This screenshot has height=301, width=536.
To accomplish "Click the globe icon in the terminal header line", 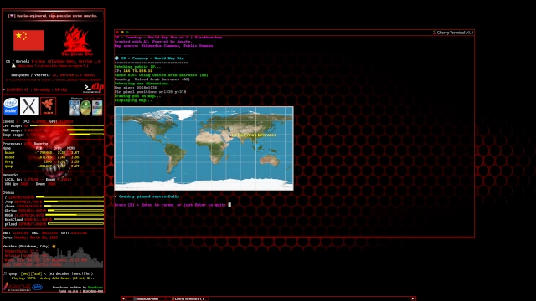I will 117,58.
